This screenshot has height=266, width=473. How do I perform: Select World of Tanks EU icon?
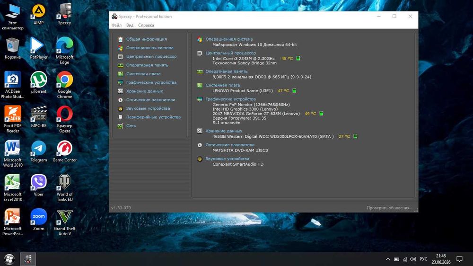pyautogui.click(x=64, y=188)
